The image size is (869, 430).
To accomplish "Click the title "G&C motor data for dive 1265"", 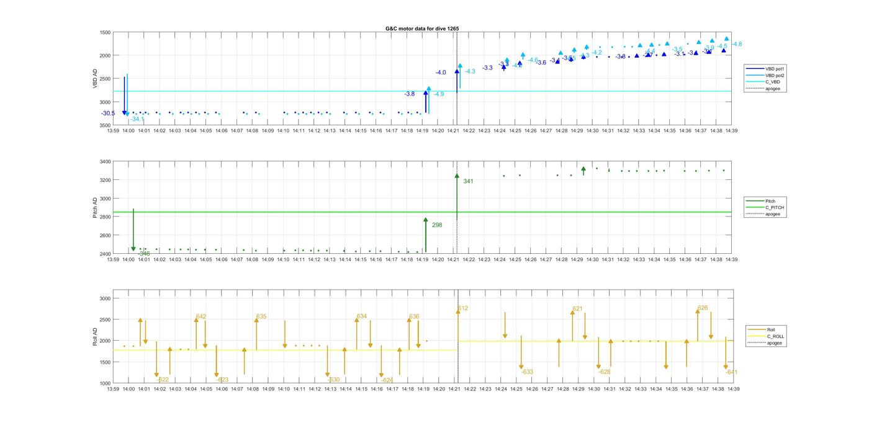I will pyautogui.click(x=422, y=29).
